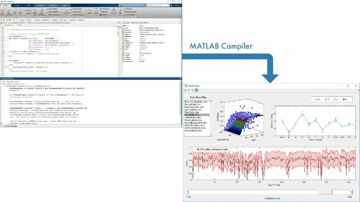Open Add-Ons
The height and width of the screenshot is (202, 360).
pyautogui.click(x=113, y=11)
